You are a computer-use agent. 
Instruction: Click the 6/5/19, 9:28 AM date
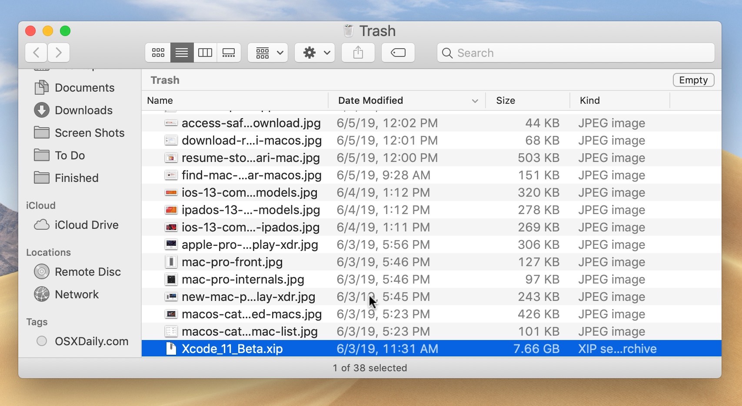[x=383, y=175]
